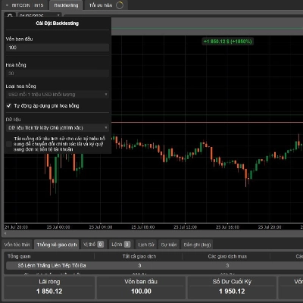Viewport: 303px width, 303px height.
Task: Click the Lãi ròng 1 850.12 summary box
Action: click(x=49, y=288)
